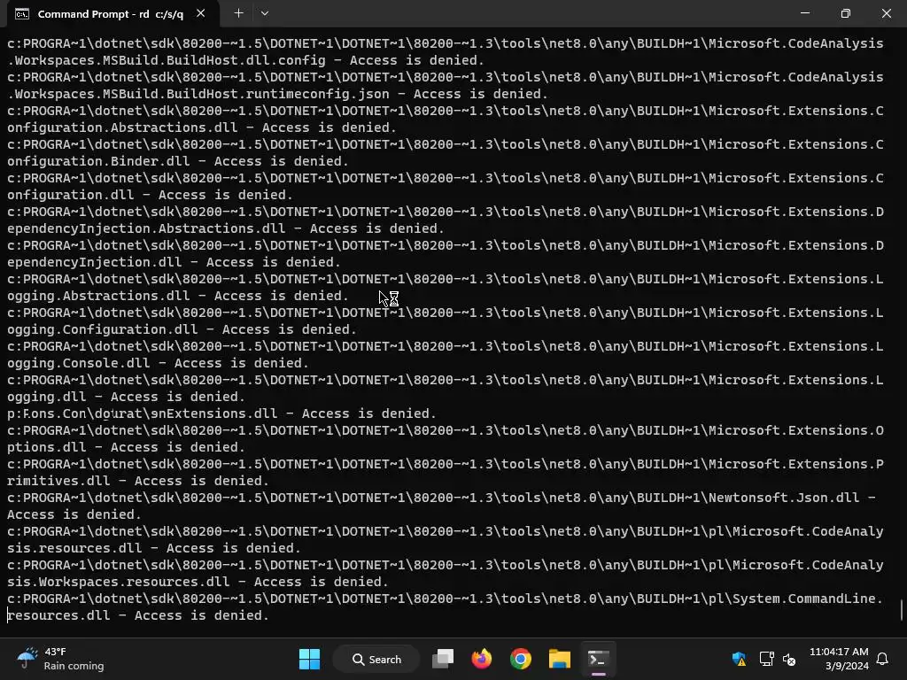Image resolution: width=907 pixels, height=680 pixels.
Task: Click the text 'ogging.Abstractions.dll - Access is denied.'
Action: click(178, 296)
